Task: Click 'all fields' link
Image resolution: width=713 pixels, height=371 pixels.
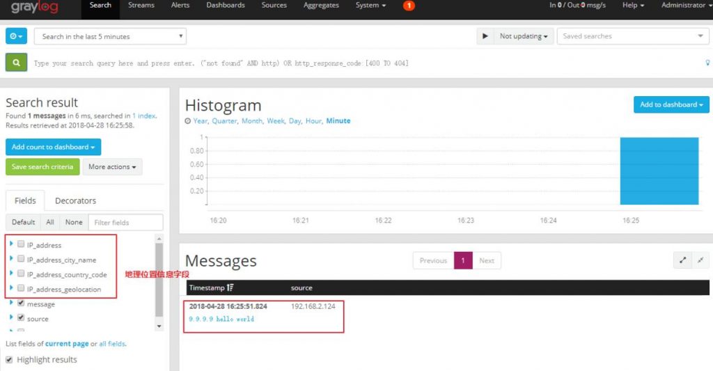Action: click(x=112, y=344)
